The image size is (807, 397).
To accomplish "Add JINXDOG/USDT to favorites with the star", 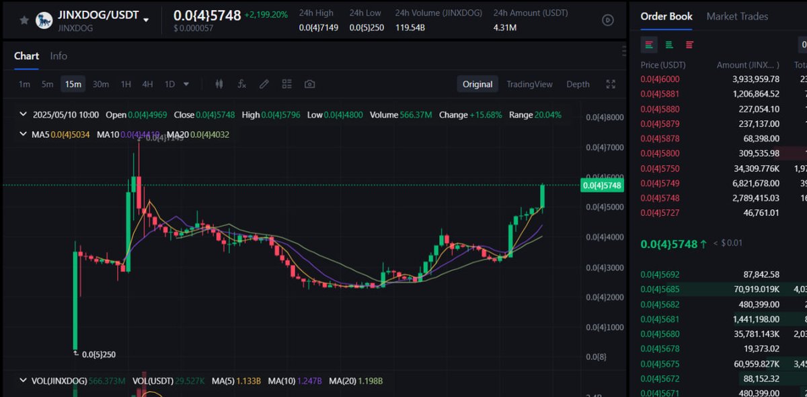I will pyautogui.click(x=24, y=21).
